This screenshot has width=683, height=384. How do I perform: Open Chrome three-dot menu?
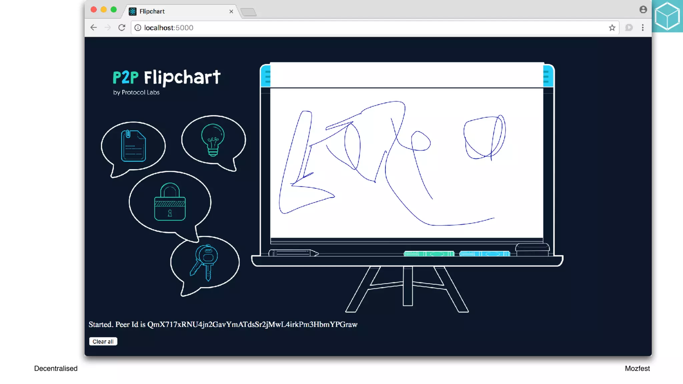coord(643,28)
